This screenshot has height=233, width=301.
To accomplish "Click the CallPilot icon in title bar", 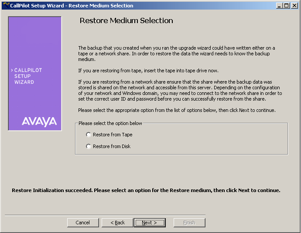I will [6, 5].
